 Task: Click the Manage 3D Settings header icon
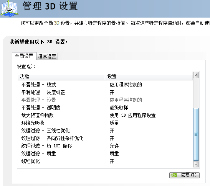(9, 9)
